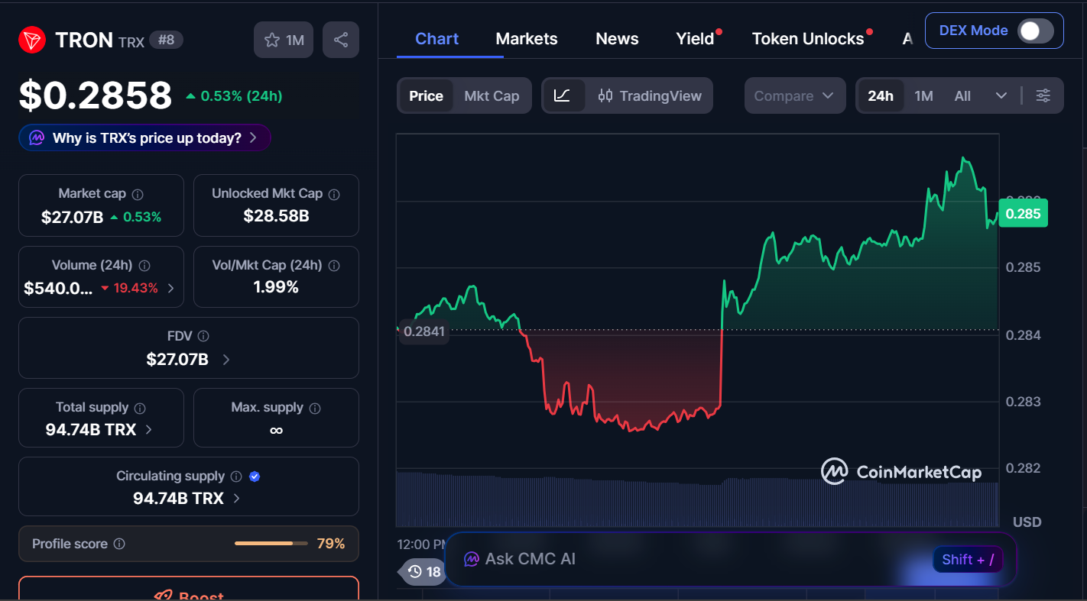
Task: Select the Price toggle option
Action: tap(426, 95)
